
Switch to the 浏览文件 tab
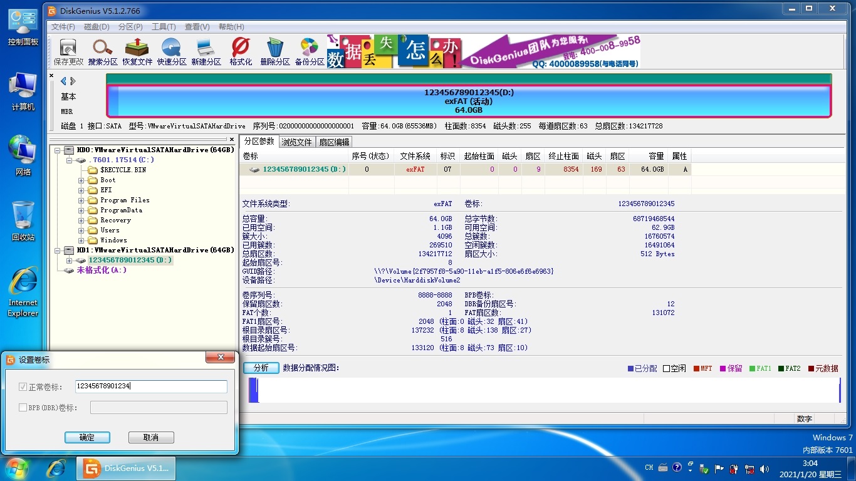pos(296,142)
